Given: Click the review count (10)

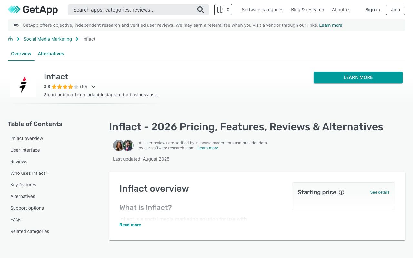Looking at the screenshot, I should (84, 87).
